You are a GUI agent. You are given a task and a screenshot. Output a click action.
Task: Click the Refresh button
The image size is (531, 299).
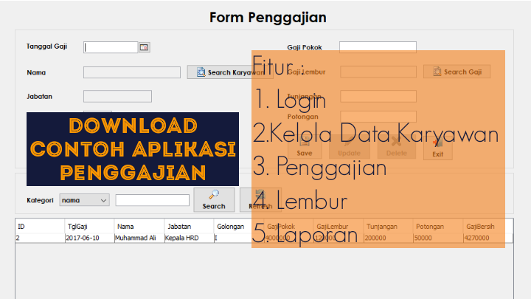[x=260, y=199]
